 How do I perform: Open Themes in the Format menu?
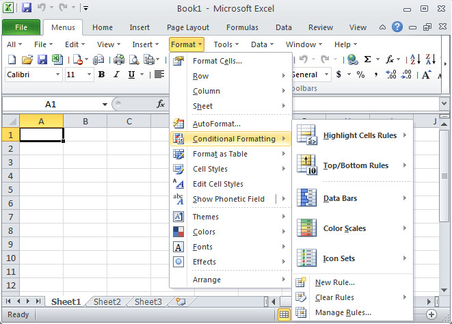click(231, 217)
